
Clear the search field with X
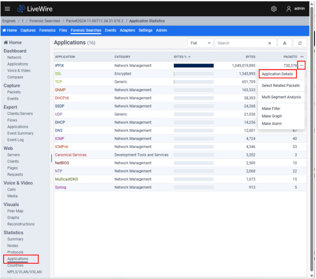pyautogui.click(x=270, y=43)
